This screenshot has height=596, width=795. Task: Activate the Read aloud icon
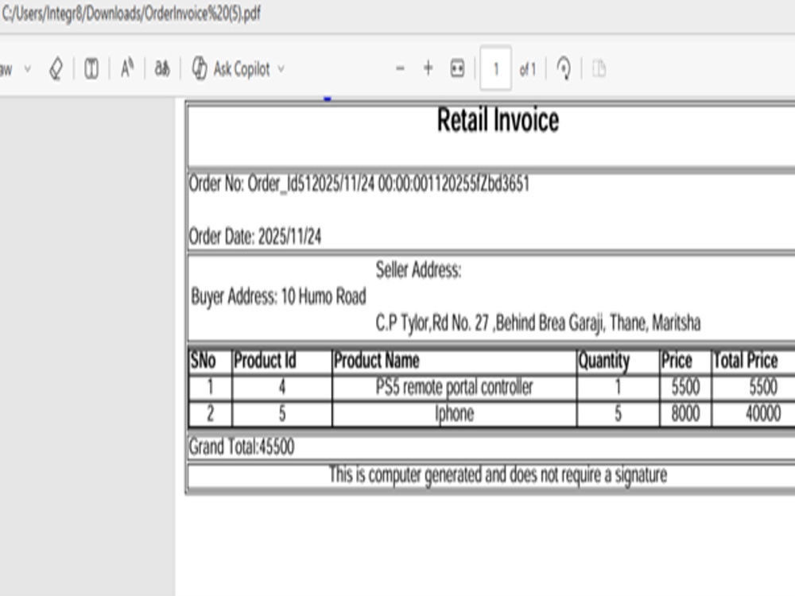(127, 68)
